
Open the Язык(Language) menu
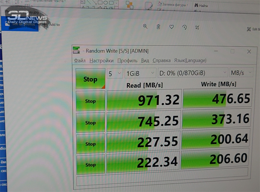(190, 60)
